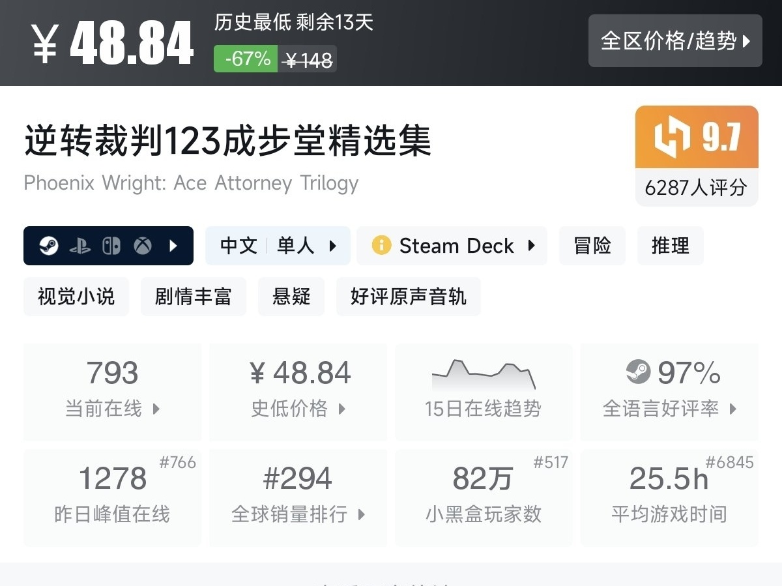Click the Steam Deck yellow info icon
782x586 pixels.
pyautogui.click(x=381, y=245)
